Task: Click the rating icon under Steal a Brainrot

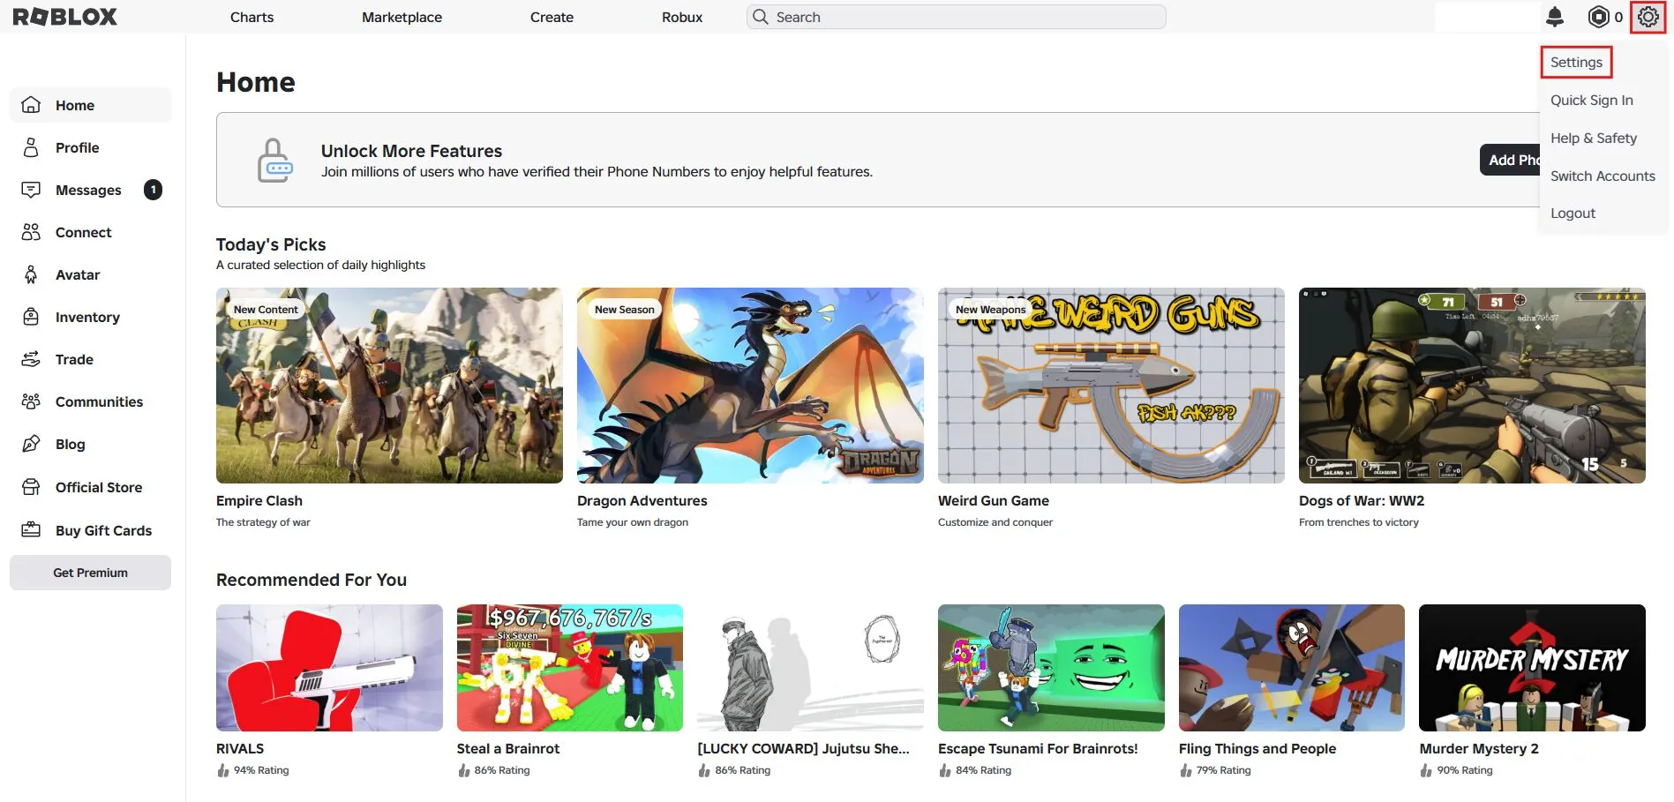Action: [x=464, y=770]
